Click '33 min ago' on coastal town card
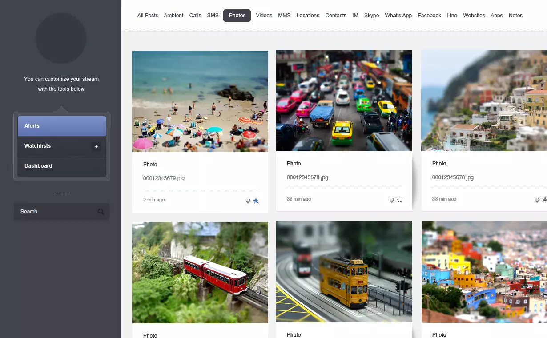 point(444,199)
